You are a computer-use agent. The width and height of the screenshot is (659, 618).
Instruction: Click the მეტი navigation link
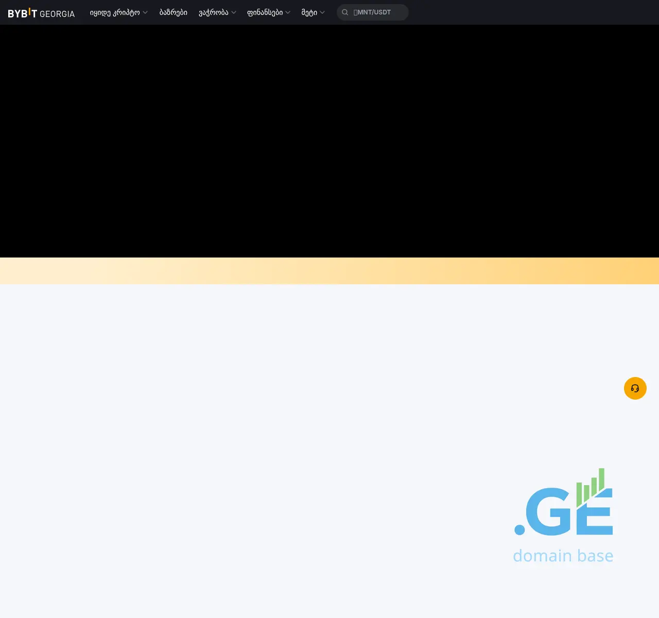click(309, 12)
